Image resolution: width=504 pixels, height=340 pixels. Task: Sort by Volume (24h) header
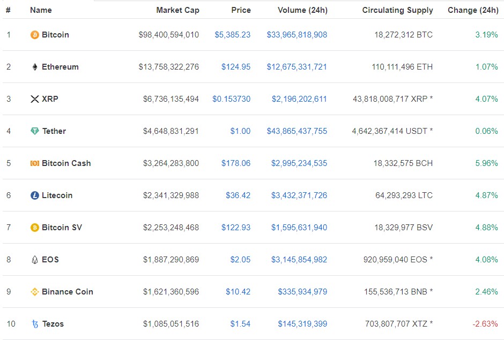tap(303, 10)
